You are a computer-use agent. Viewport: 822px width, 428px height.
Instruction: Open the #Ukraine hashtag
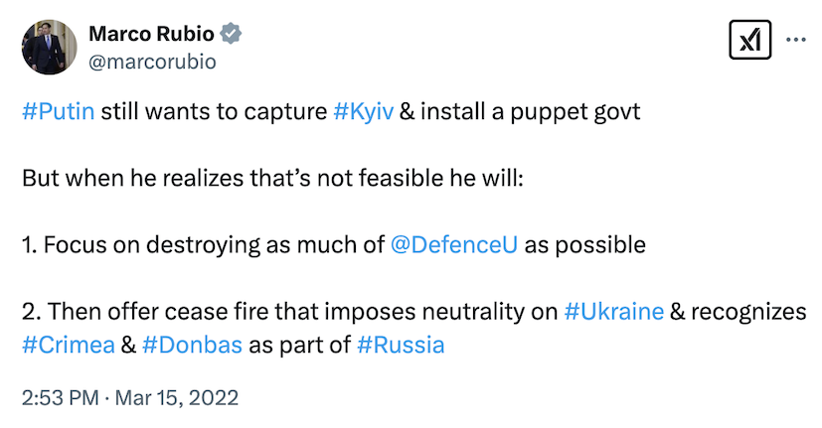coord(613,312)
